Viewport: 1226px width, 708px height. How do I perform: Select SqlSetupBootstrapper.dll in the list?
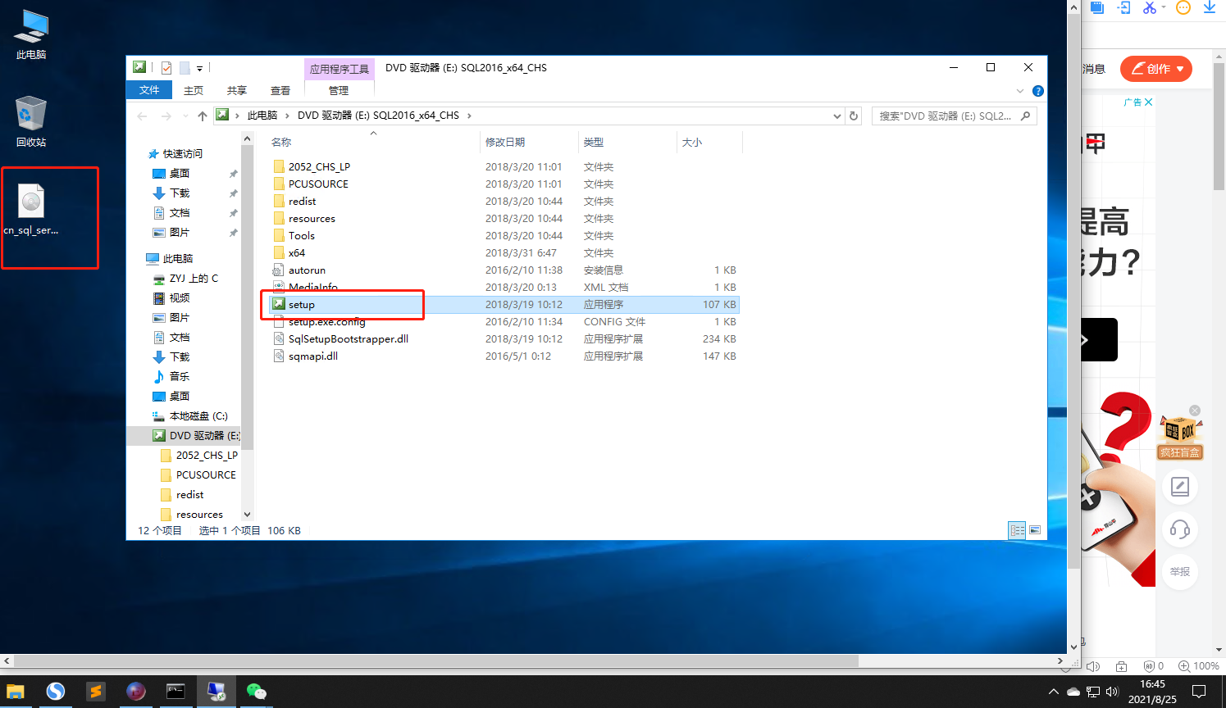click(349, 338)
